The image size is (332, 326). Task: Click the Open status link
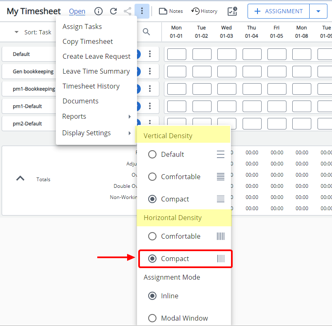click(x=77, y=12)
